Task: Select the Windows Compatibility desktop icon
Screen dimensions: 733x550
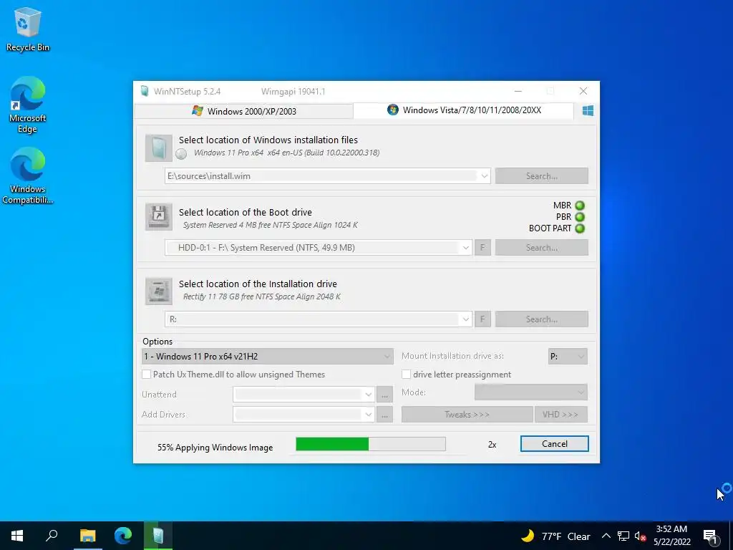Action: point(28,176)
